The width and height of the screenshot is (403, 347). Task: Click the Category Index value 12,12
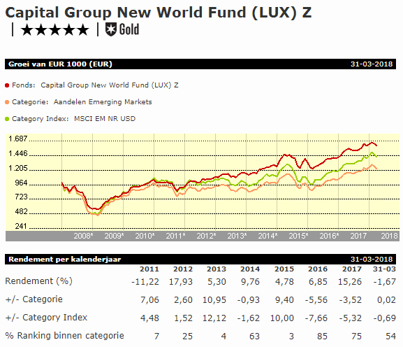[214, 318]
